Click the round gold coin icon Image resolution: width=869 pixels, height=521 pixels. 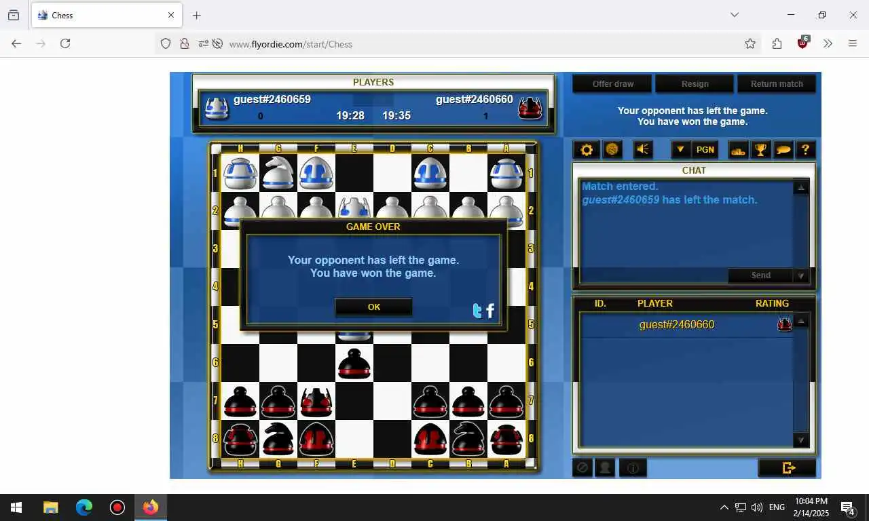(x=612, y=150)
